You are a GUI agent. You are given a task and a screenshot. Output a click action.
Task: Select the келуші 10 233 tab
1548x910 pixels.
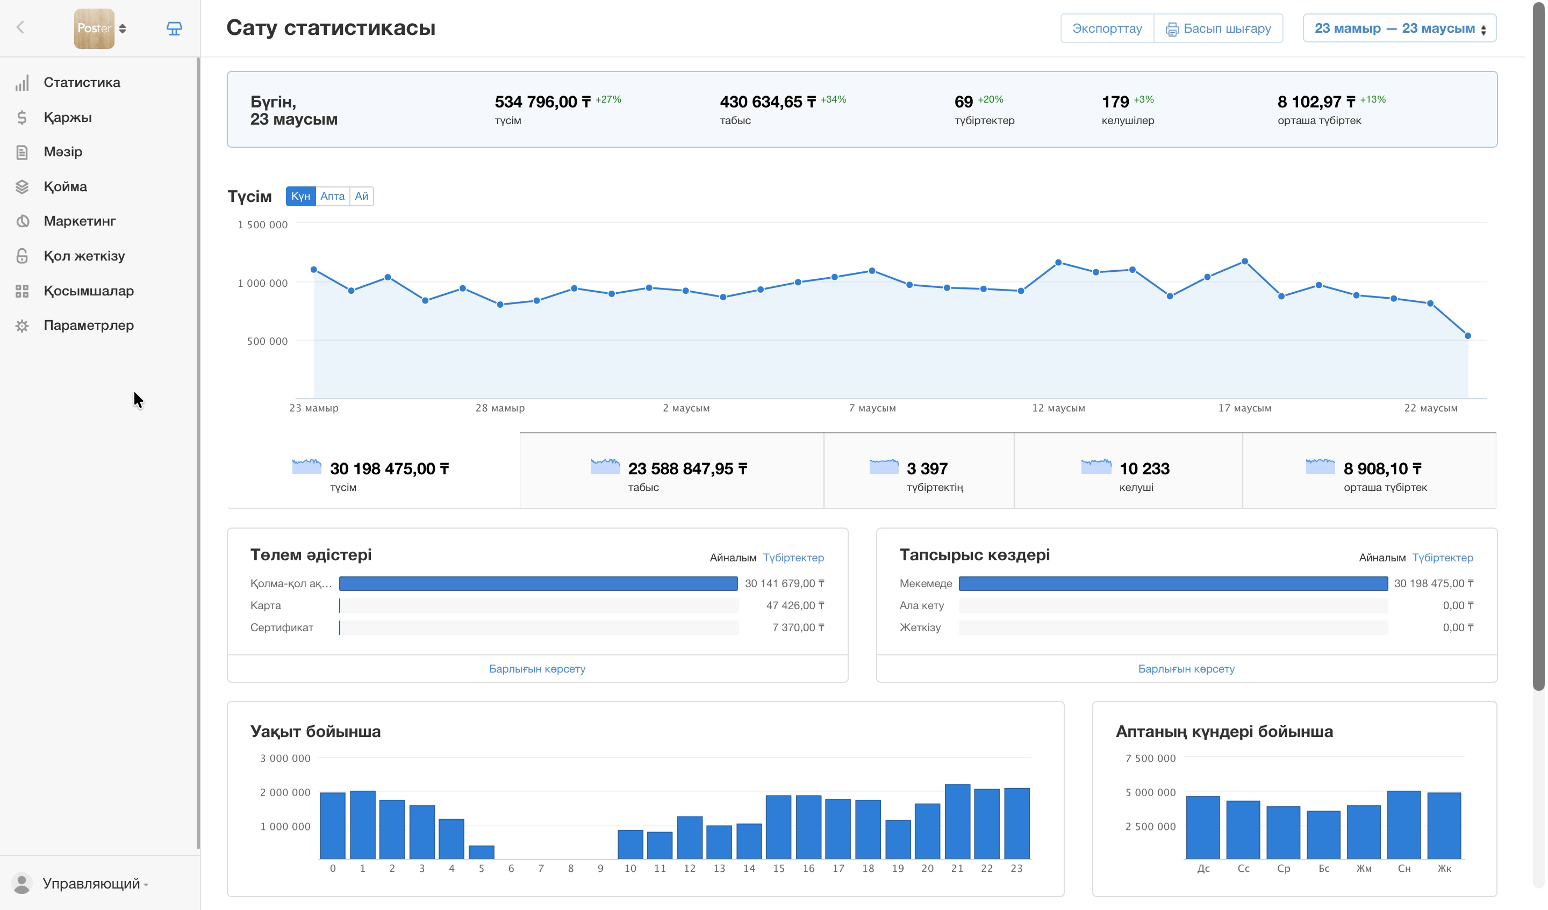(1128, 471)
